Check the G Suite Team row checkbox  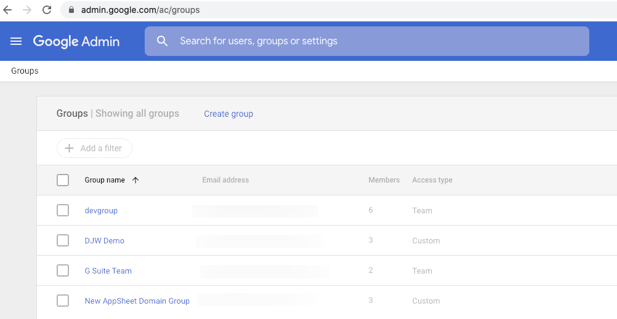point(63,270)
